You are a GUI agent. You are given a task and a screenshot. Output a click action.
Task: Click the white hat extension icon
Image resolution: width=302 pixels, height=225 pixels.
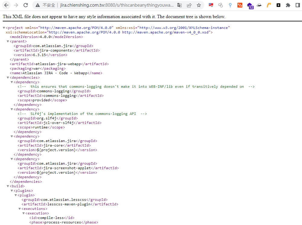click(x=259, y=5)
